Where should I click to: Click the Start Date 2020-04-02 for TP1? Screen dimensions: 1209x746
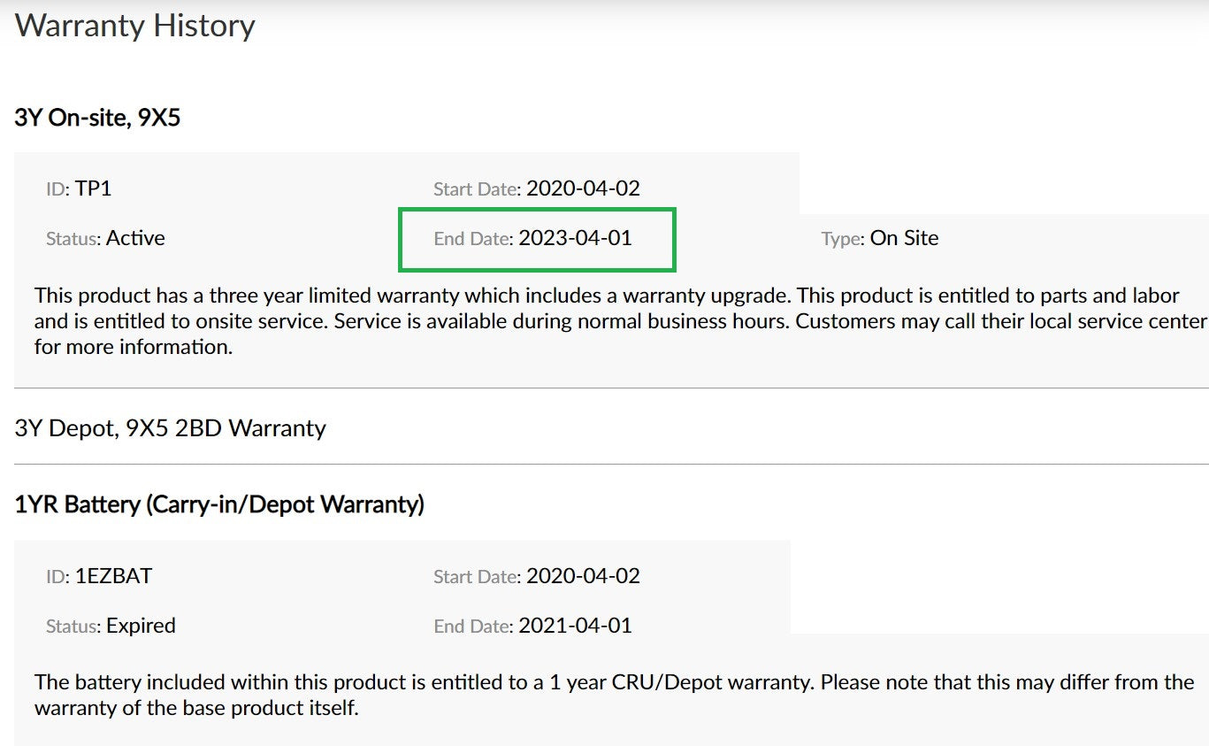point(583,188)
